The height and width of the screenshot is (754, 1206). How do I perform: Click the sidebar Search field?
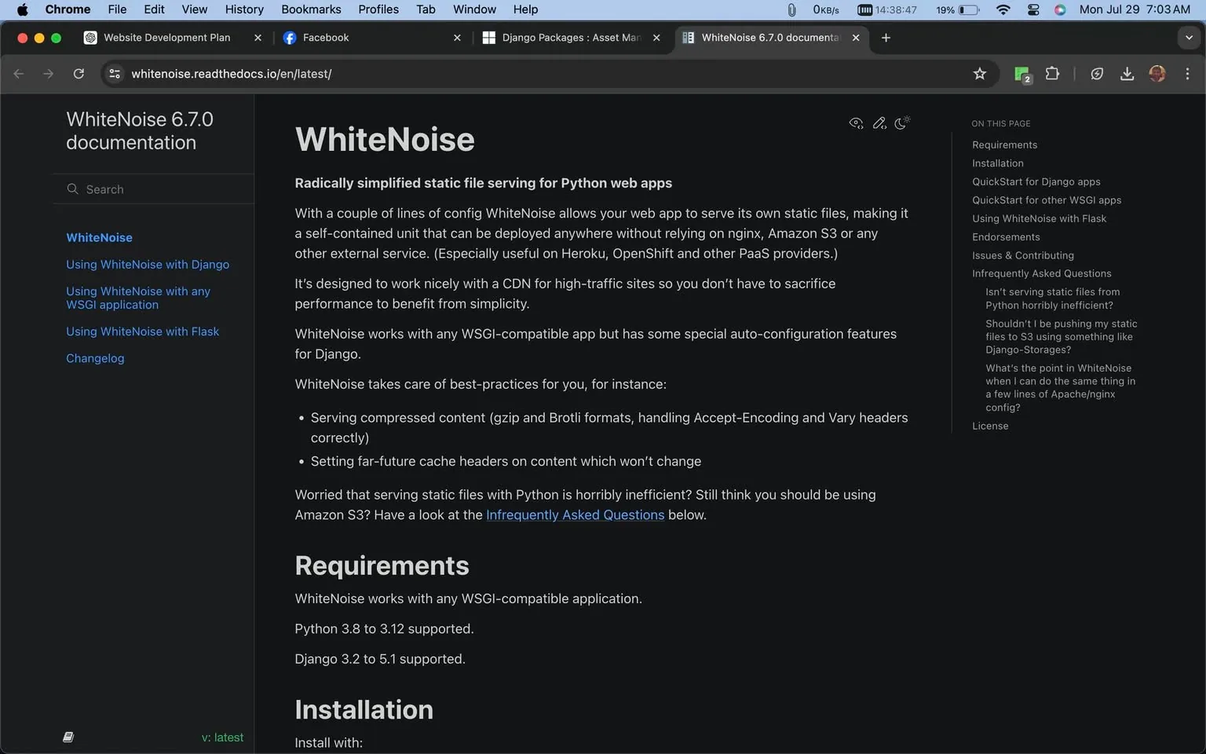pos(153,188)
